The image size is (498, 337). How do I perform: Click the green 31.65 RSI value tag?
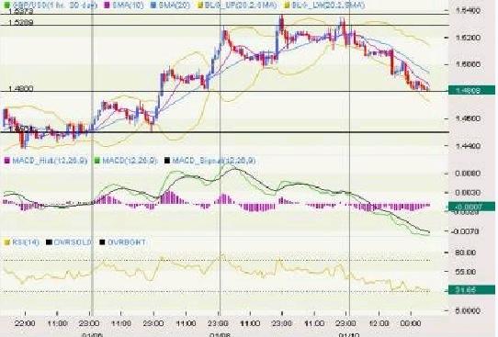pos(471,290)
